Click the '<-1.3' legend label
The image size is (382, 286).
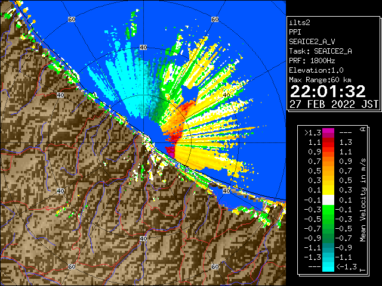(x=346, y=267)
